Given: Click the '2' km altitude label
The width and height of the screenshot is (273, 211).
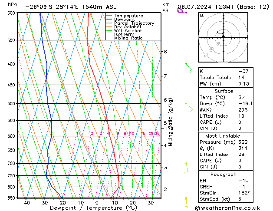Looking at the screenshot, I should [x=165, y=189].
